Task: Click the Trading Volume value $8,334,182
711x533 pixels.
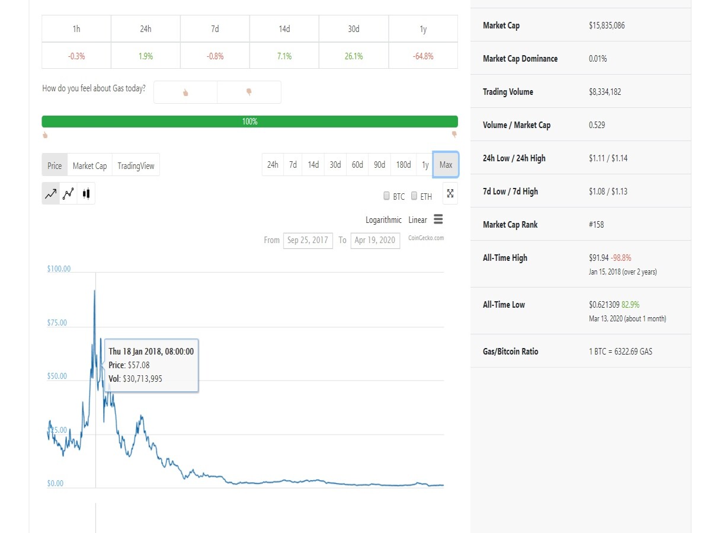Action: (605, 92)
